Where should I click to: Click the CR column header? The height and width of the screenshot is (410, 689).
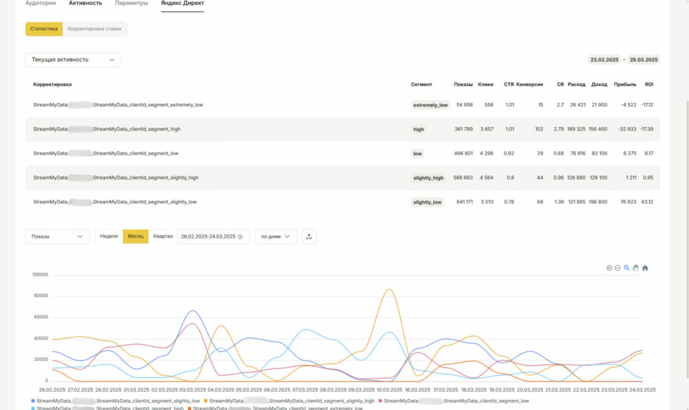coord(560,84)
